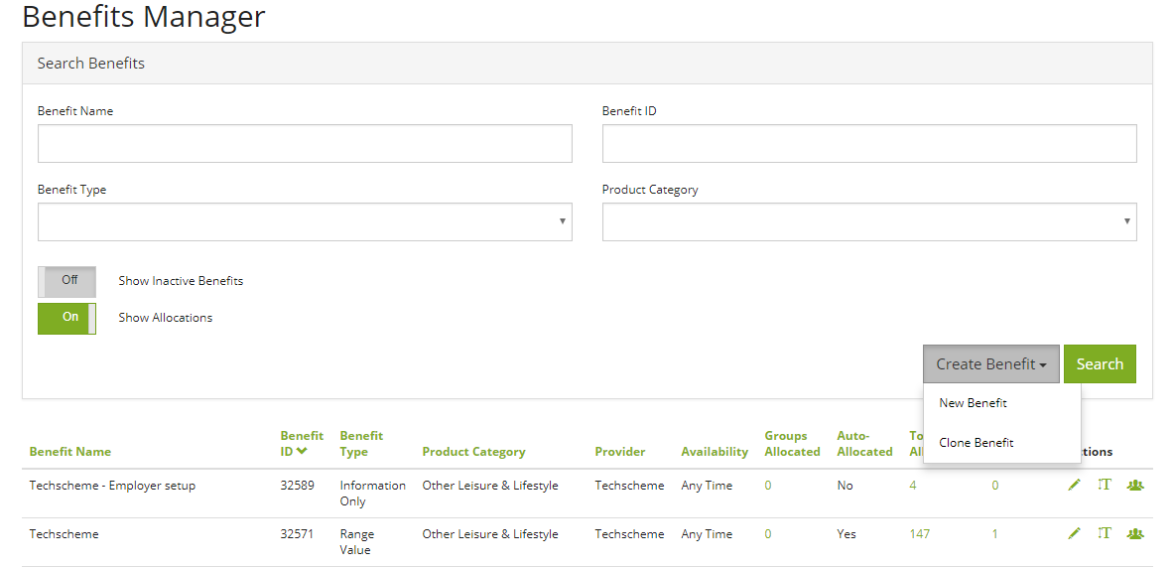This screenshot has width=1173, height=569.
Task: Sort by the Groups Allocated column header
Action: click(792, 444)
